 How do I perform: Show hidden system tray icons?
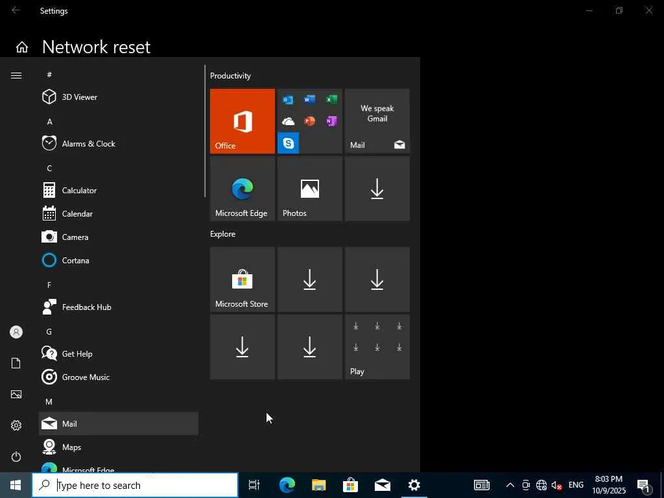(510, 485)
